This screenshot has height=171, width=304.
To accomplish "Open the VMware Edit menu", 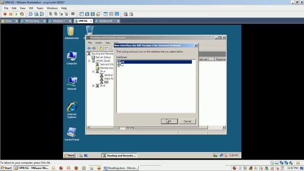I will (x=14, y=8).
